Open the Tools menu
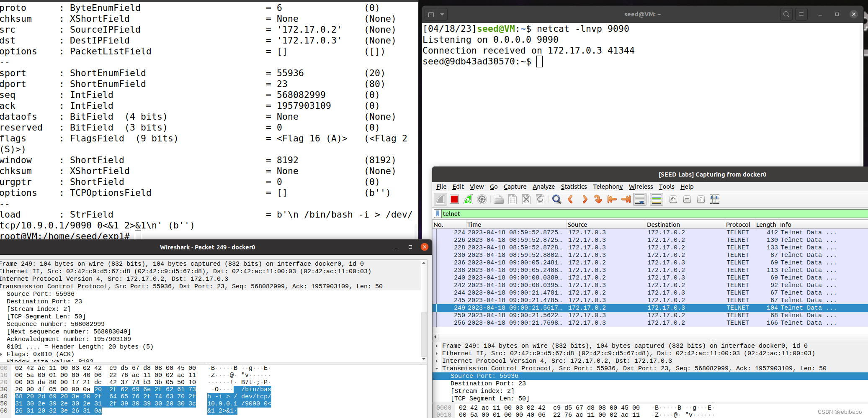The width and height of the screenshot is (868, 418). [x=667, y=187]
